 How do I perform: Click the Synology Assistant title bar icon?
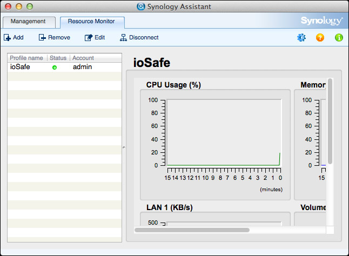pyautogui.click(x=140, y=6)
